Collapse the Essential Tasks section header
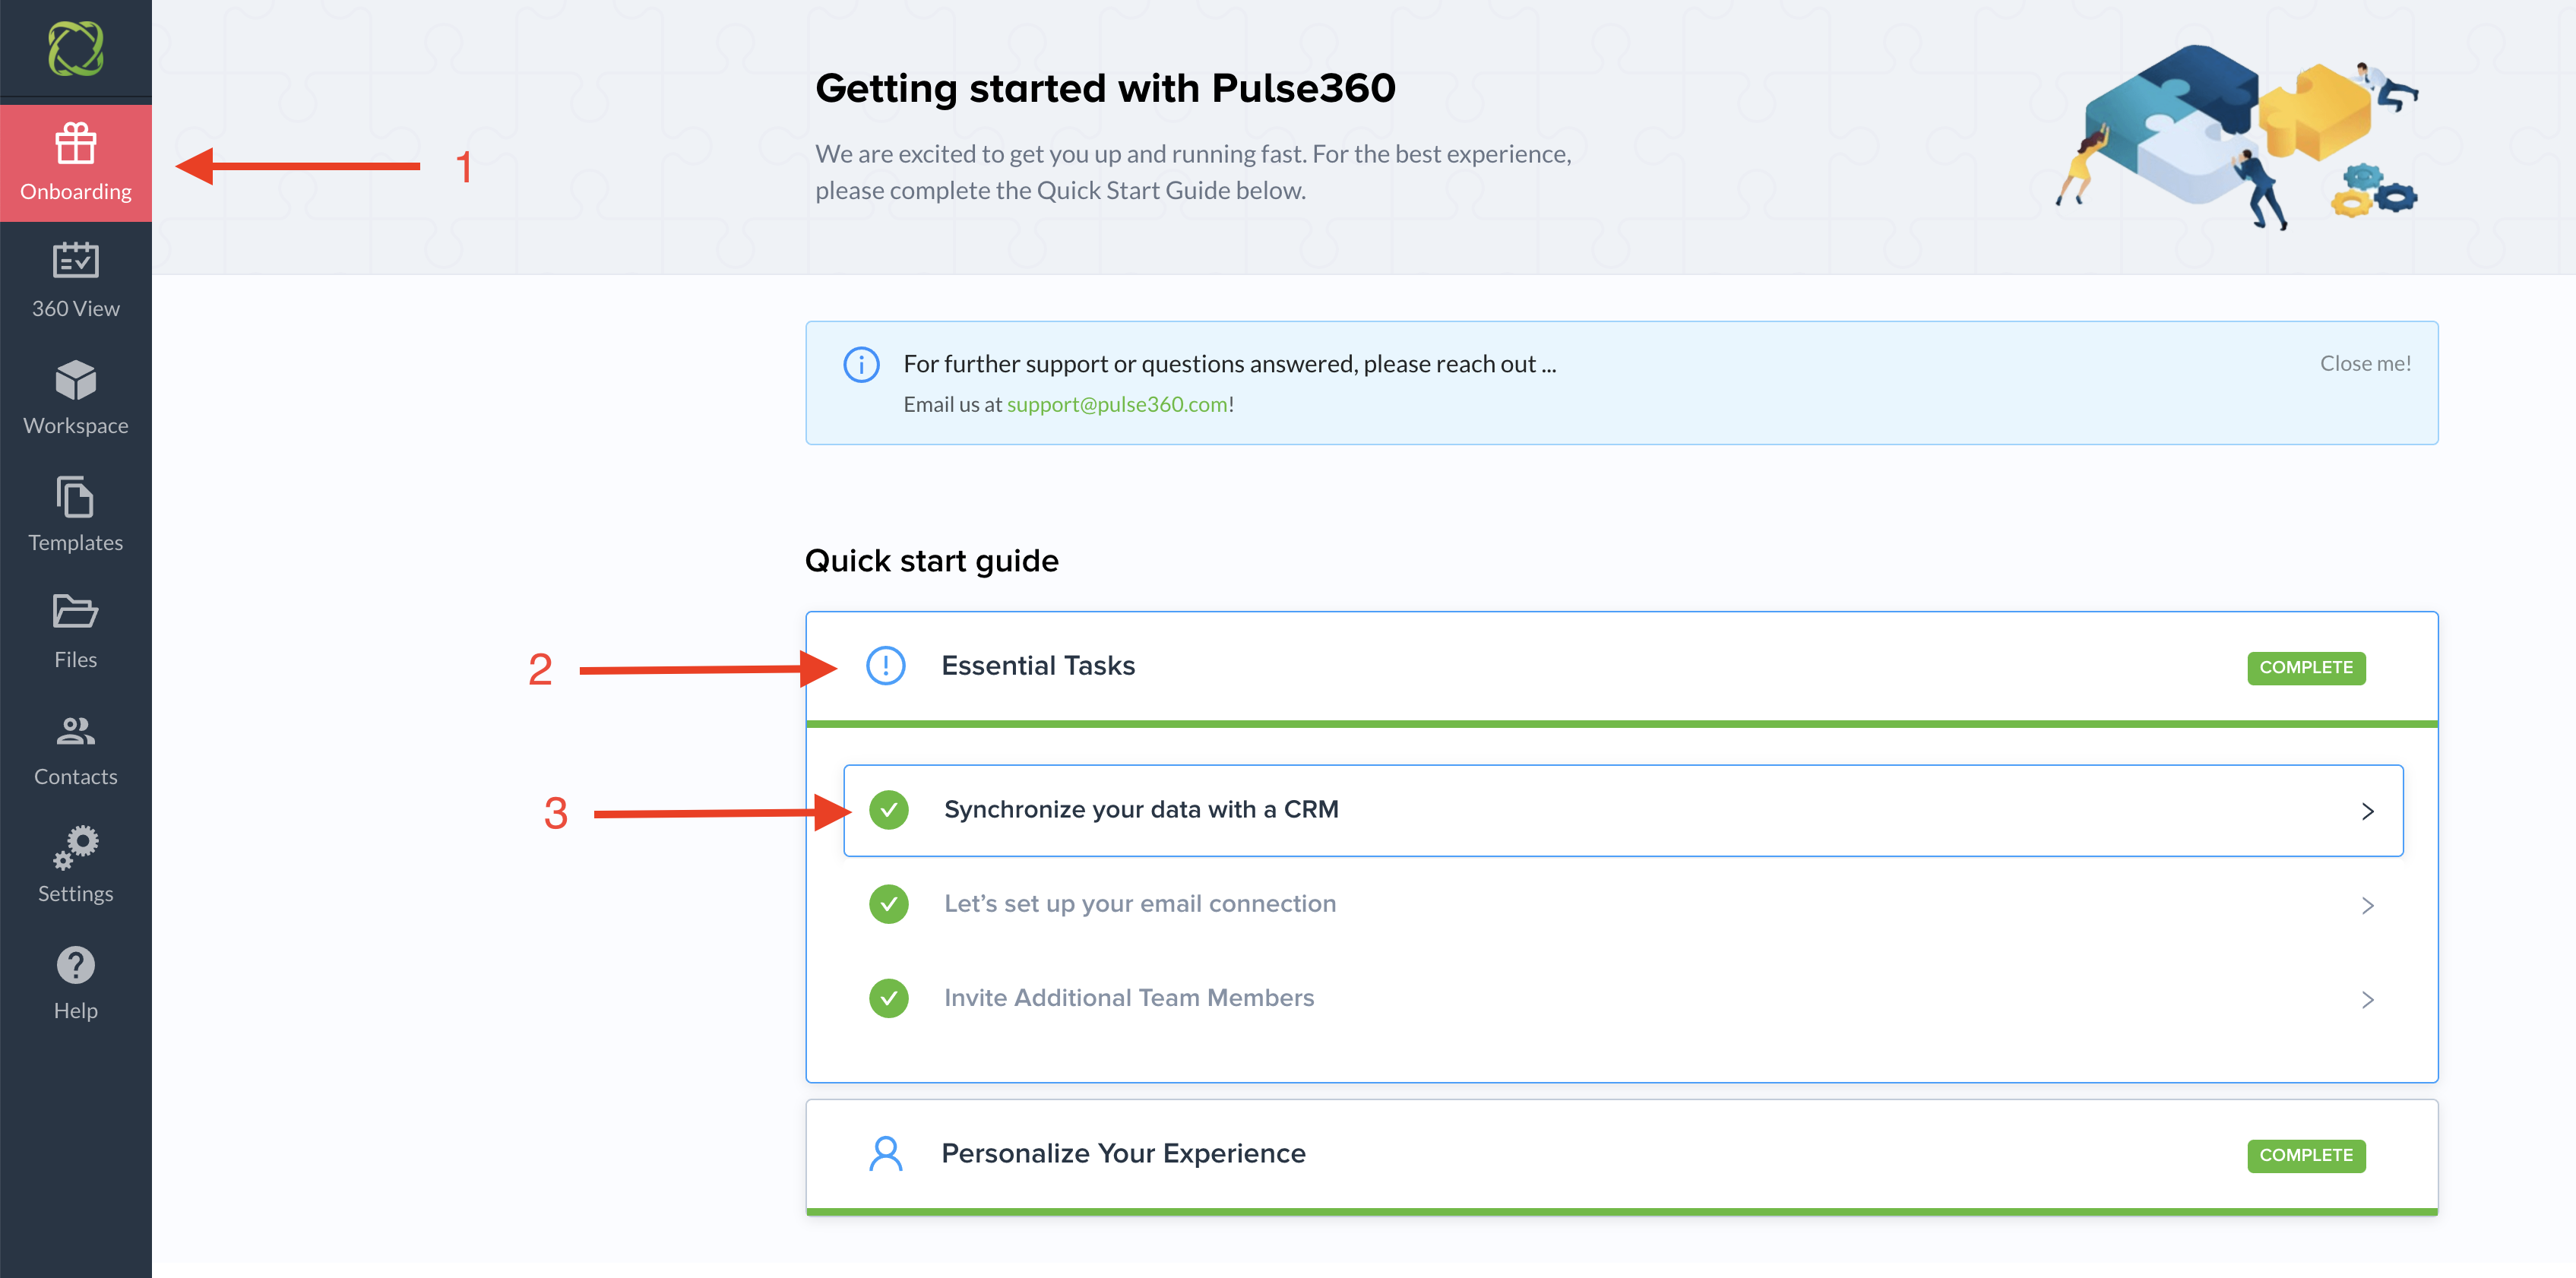This screenshot has height=1278, width=2576. click(1038, 666)
